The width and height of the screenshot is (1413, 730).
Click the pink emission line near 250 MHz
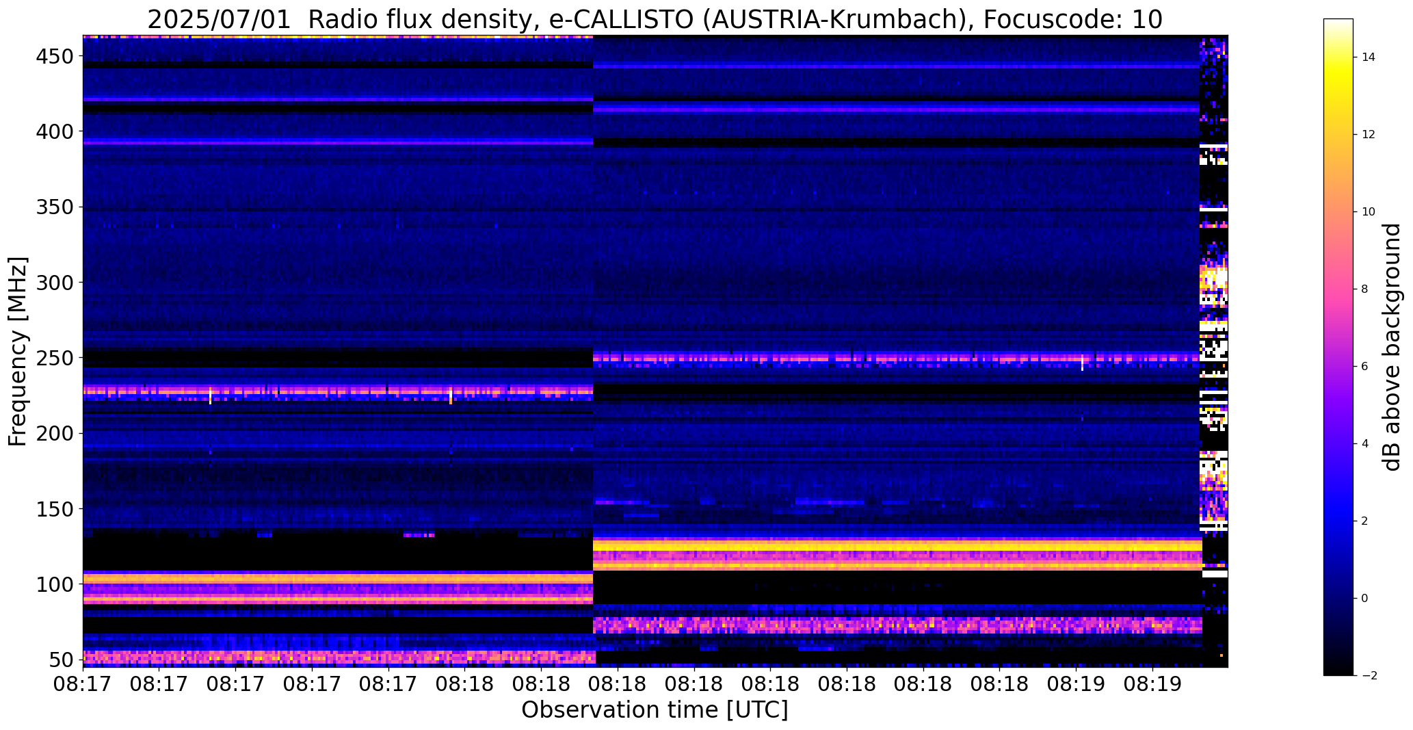tap(897, 358)
